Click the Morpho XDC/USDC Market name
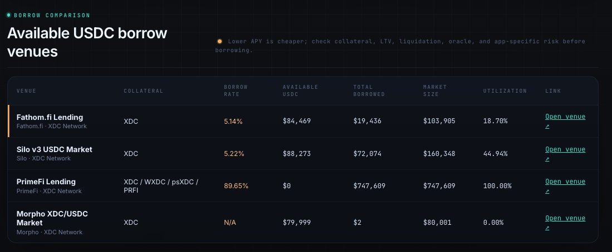This screenshot has width=612, height=252. 52,218
